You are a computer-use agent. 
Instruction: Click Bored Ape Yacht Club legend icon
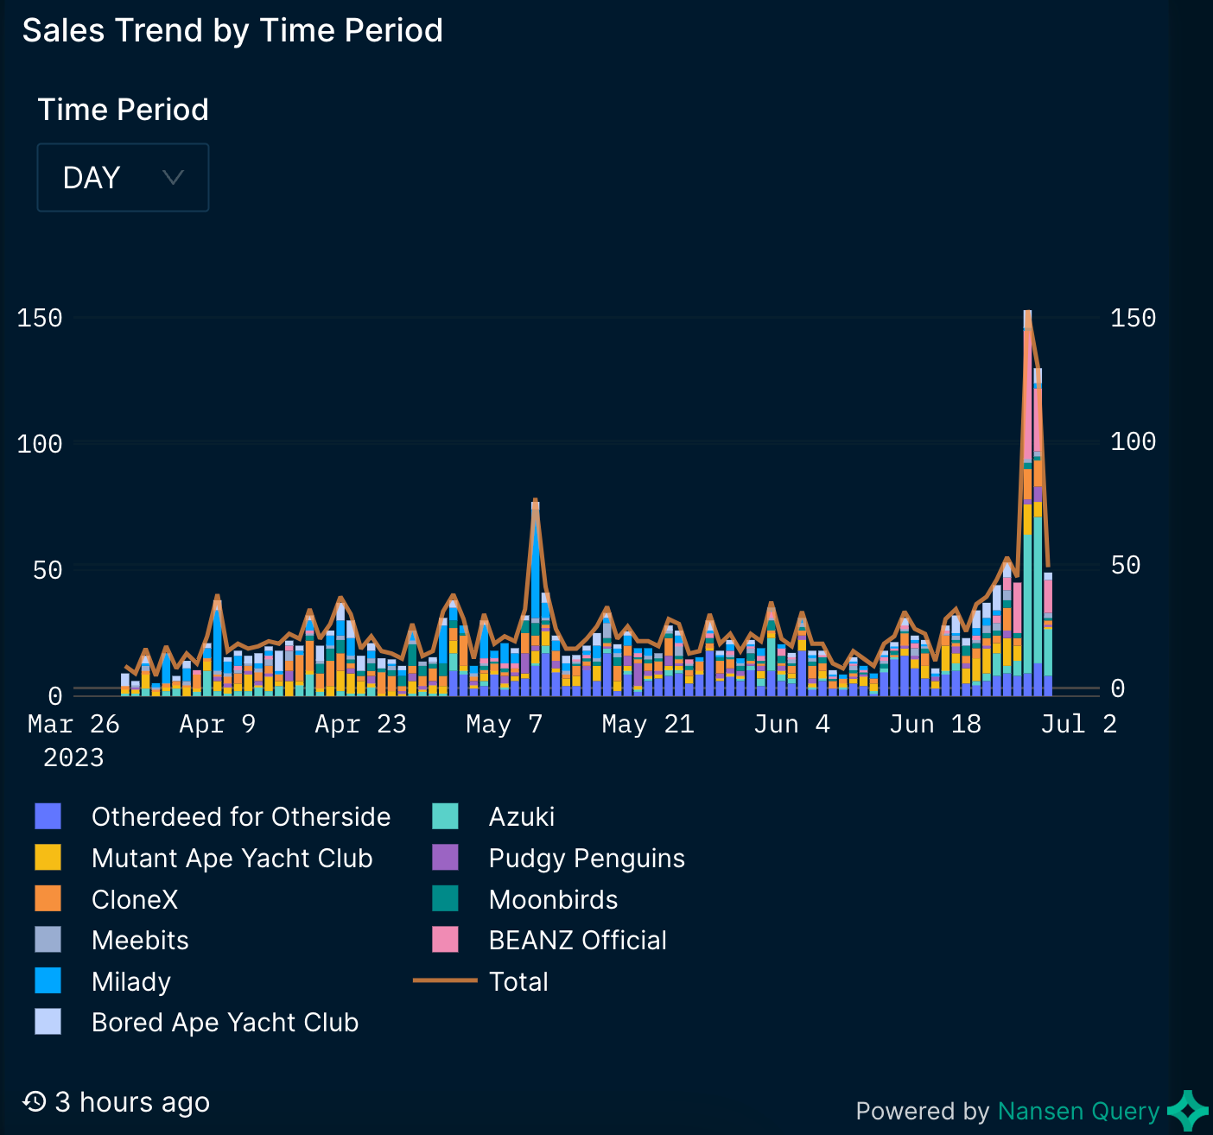(x=48, y=1022)
